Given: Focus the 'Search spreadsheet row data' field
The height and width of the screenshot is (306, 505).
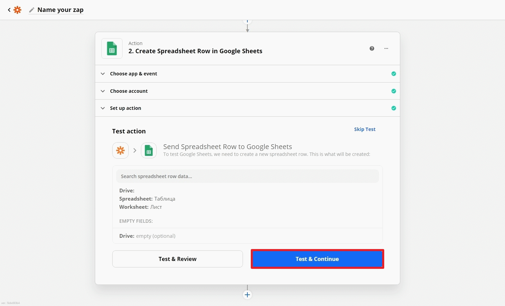Looking at the screenshot, I should [247, 176].
